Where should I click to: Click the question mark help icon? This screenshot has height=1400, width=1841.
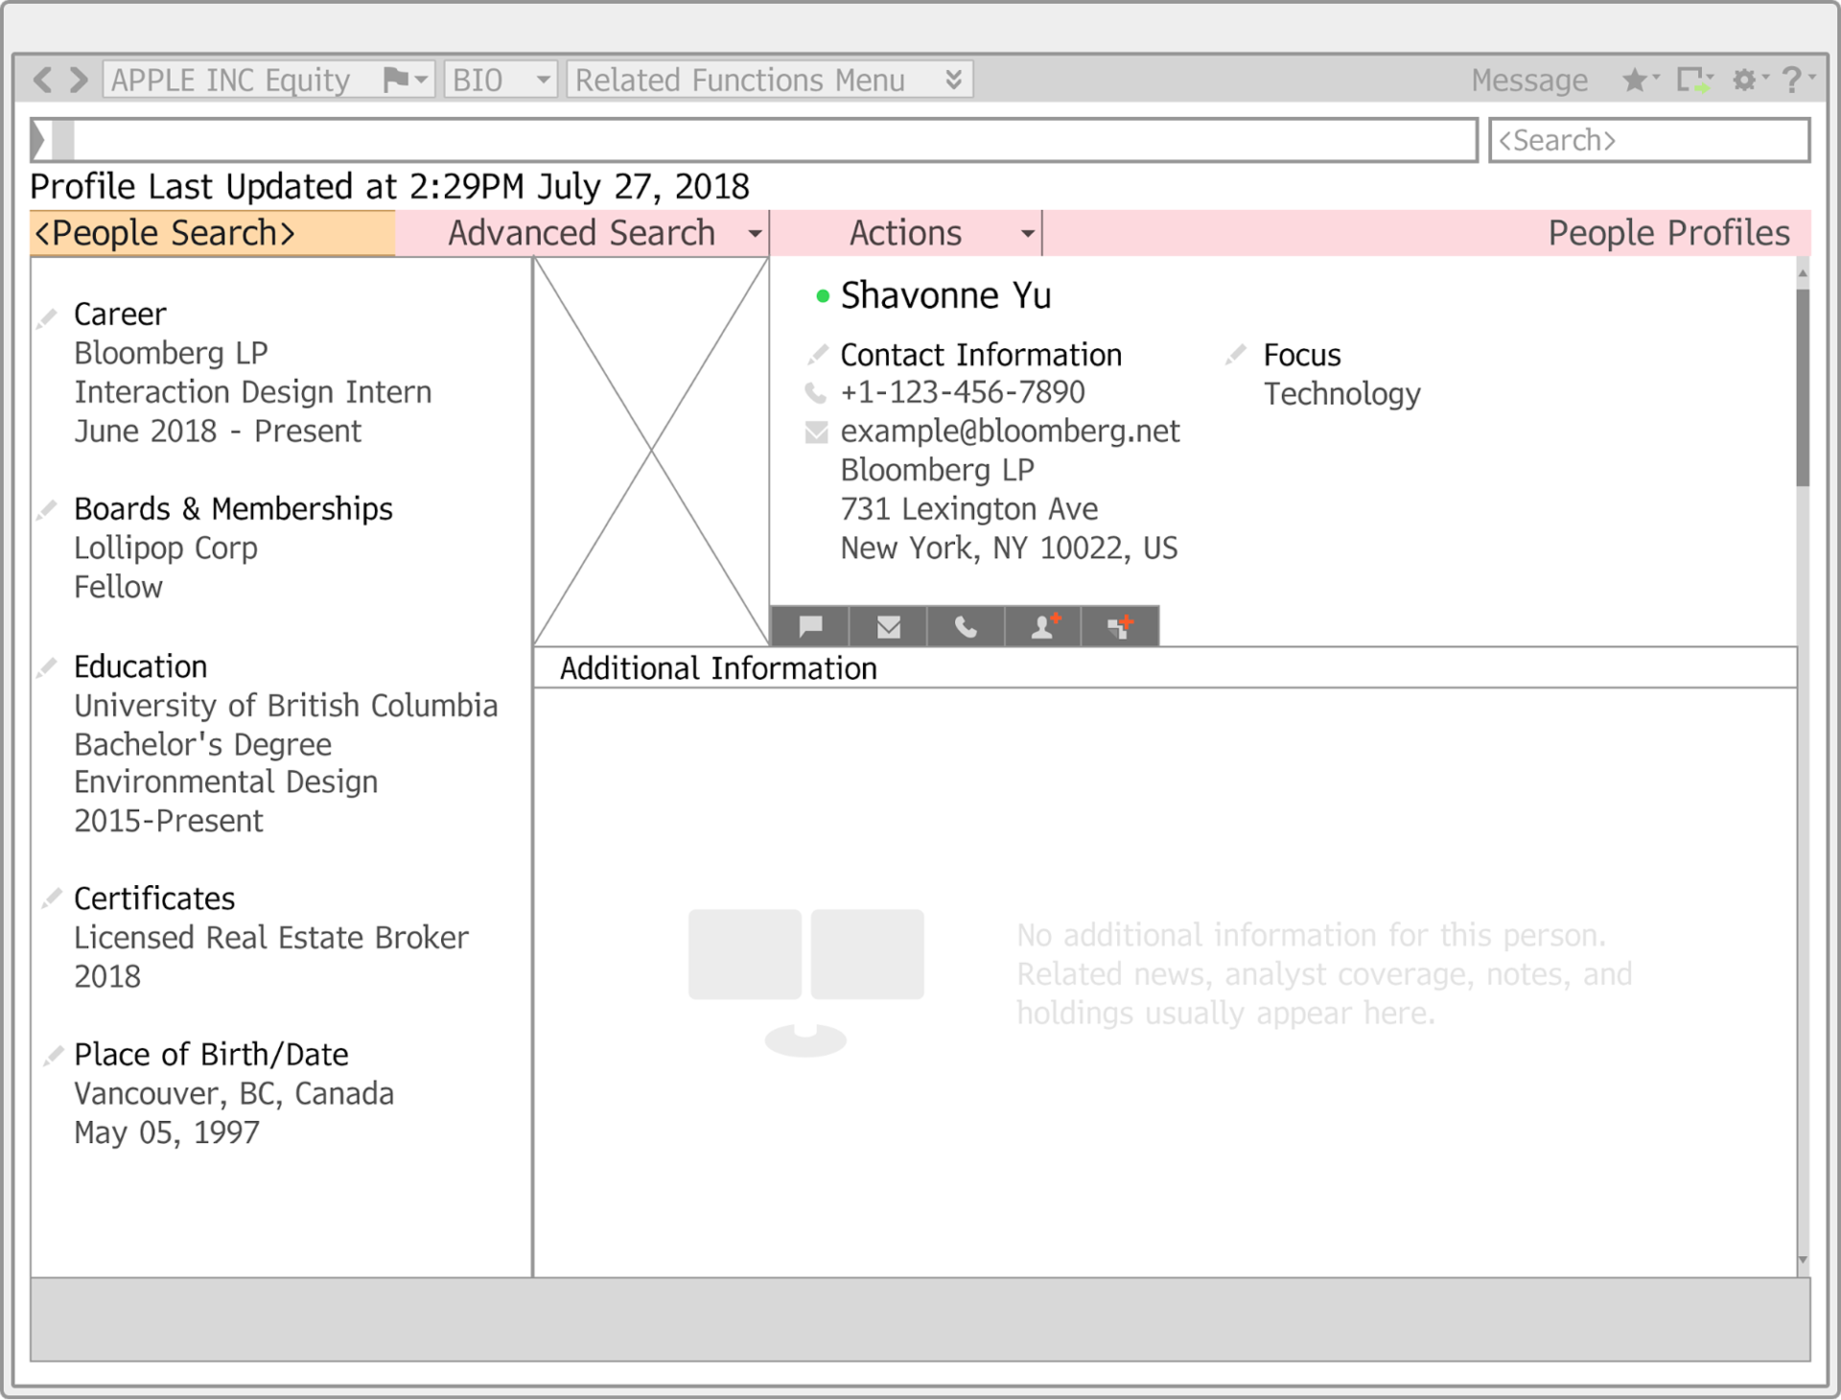(x=1791, y=80)
